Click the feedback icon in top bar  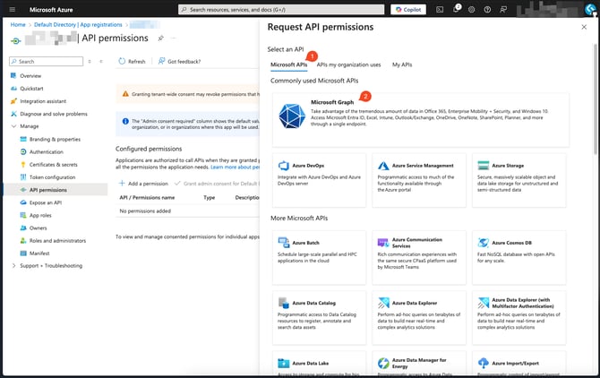tap(503, 9)
